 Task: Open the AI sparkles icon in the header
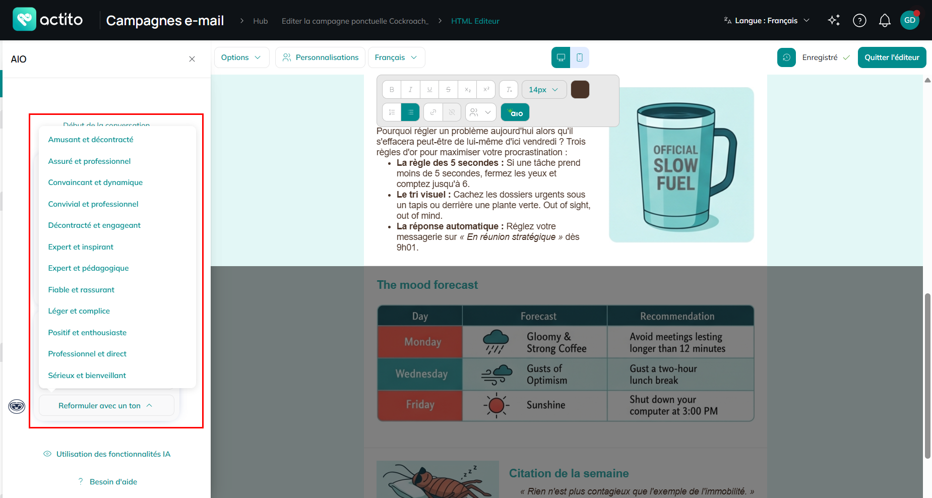834,20
